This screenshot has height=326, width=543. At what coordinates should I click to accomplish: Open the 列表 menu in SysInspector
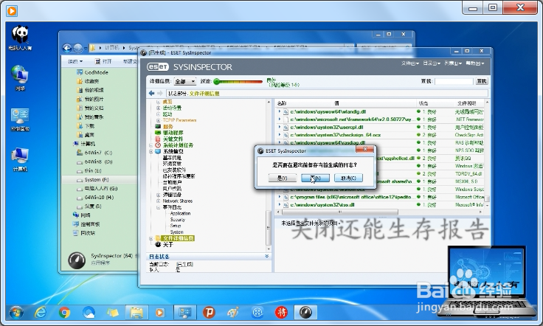(x=453, y=63)
